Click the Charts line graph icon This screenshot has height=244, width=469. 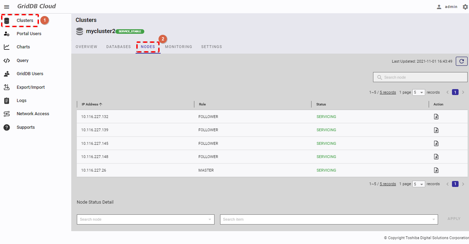pyautogui.click(x=7, y=47)
